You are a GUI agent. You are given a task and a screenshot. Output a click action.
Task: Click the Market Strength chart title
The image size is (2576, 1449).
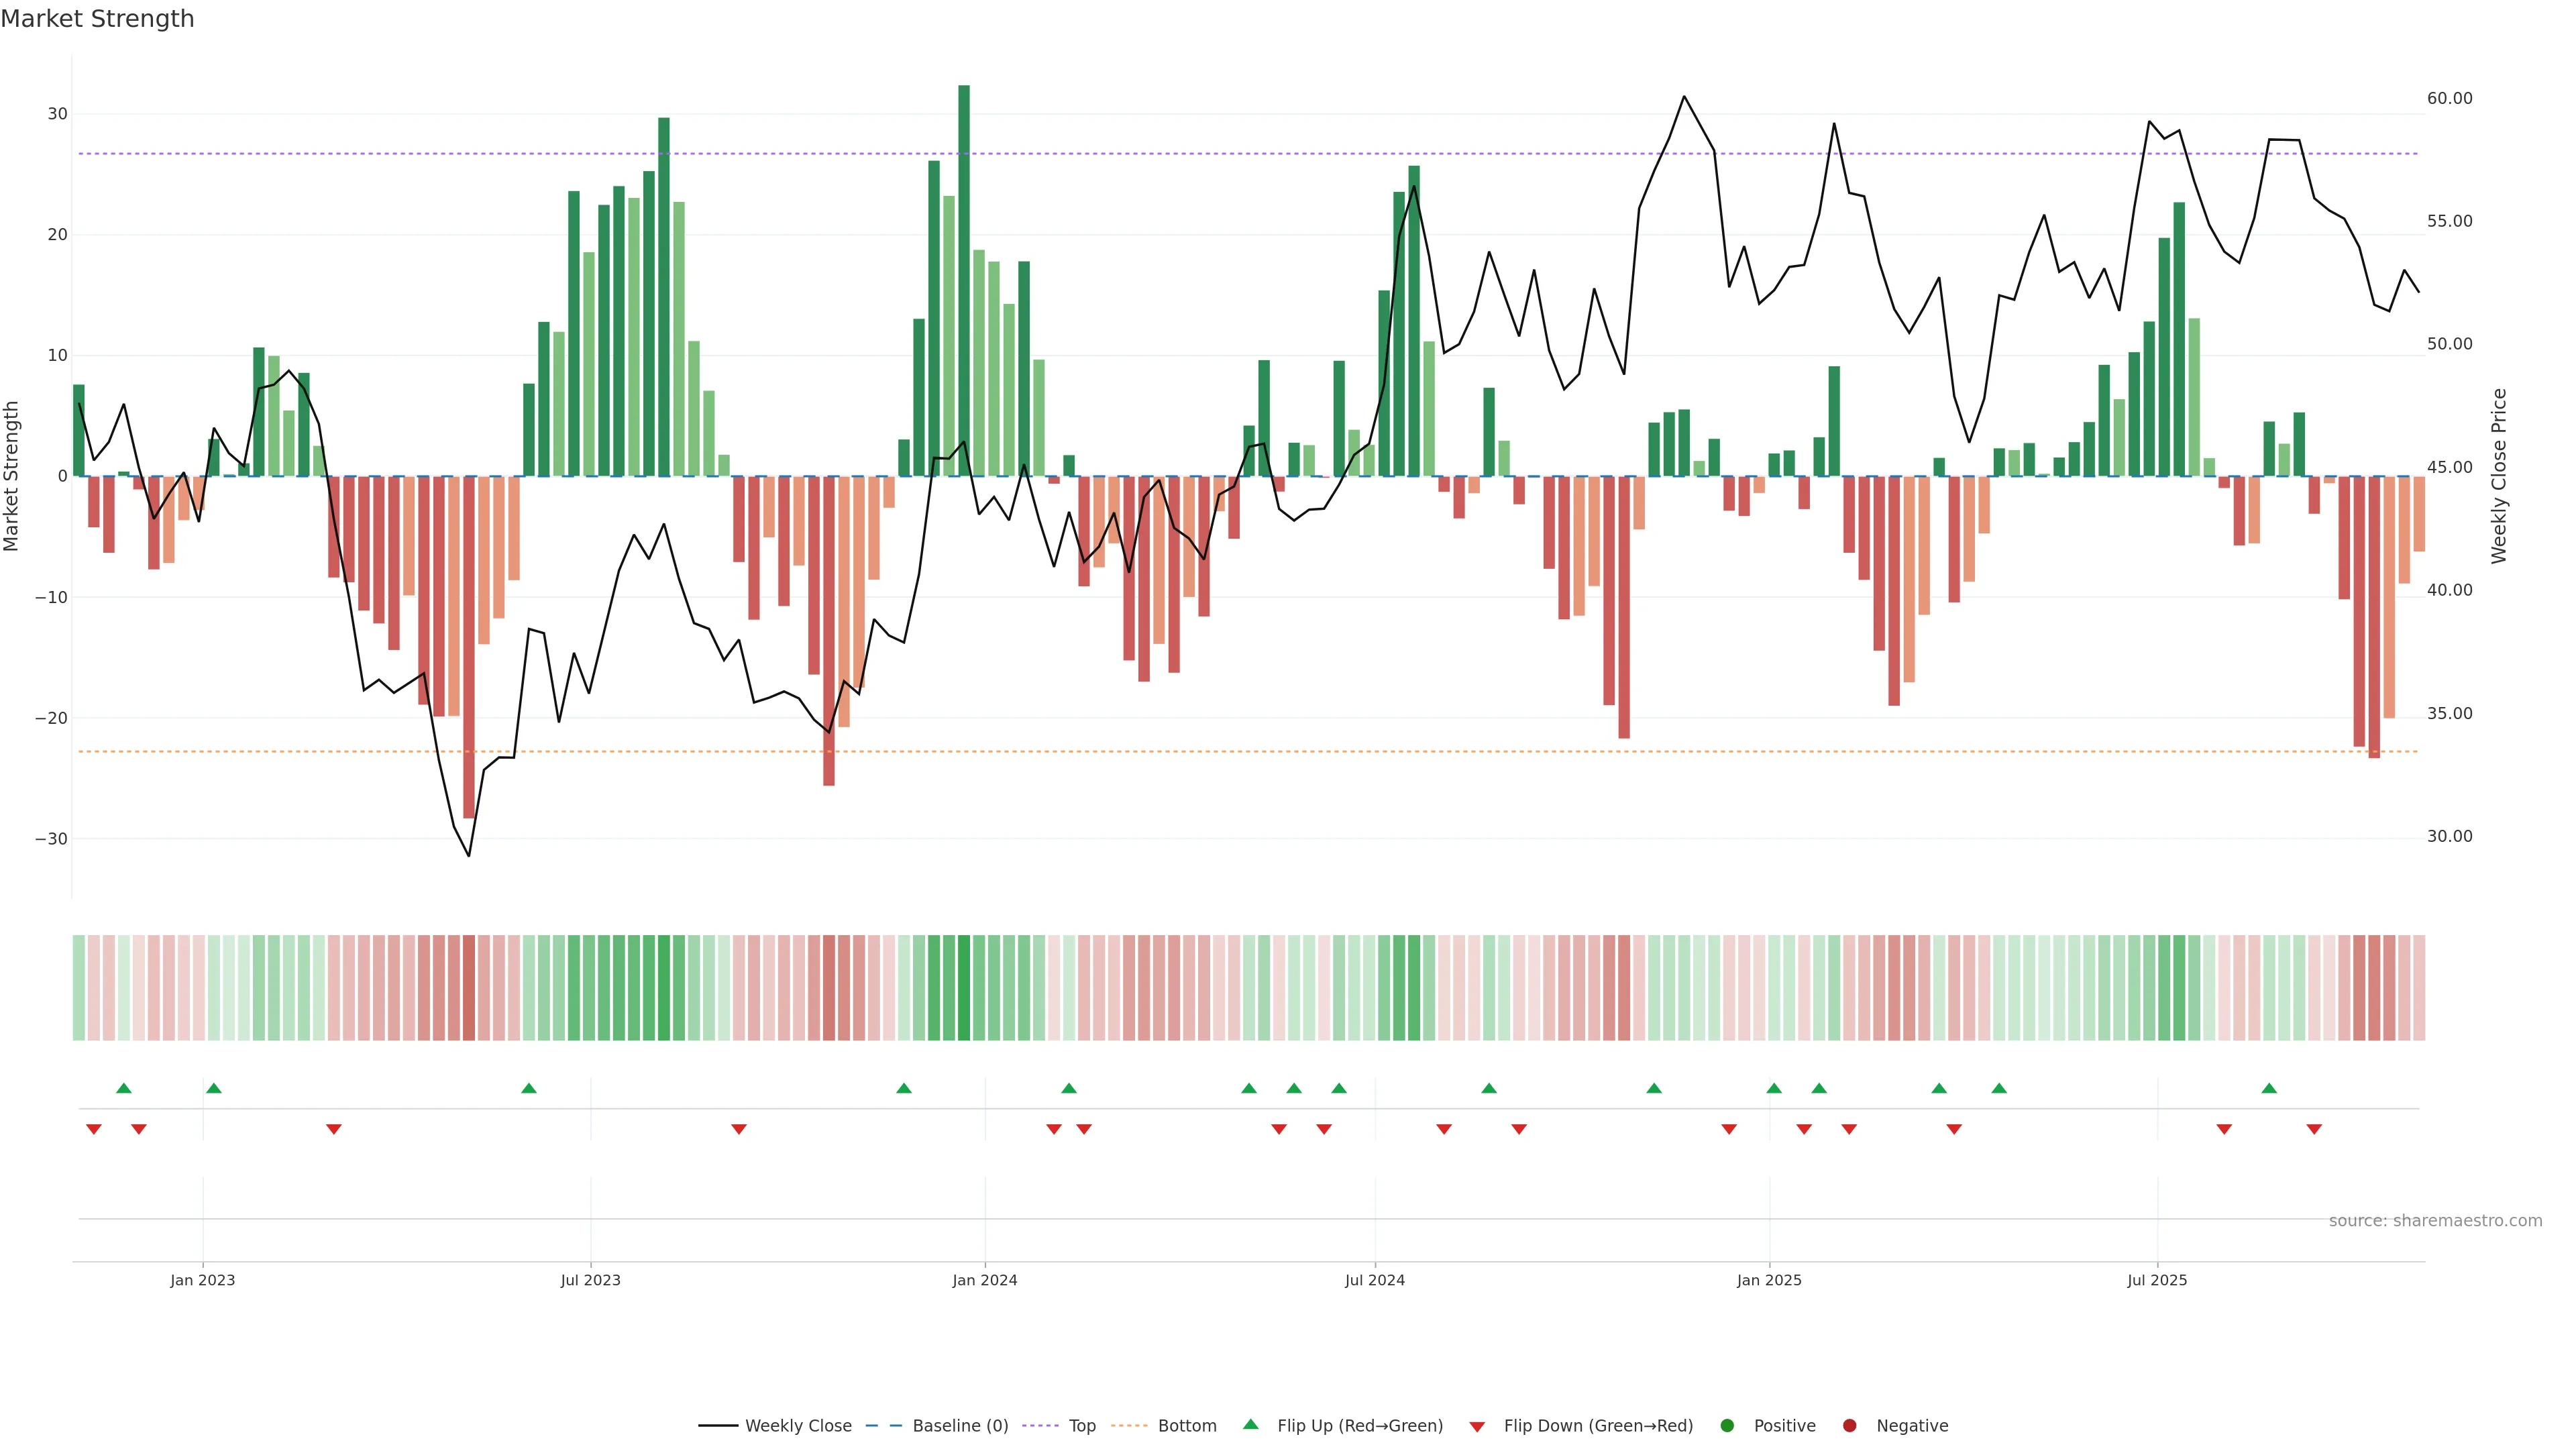pyautogui.click(x=97, y=19)
